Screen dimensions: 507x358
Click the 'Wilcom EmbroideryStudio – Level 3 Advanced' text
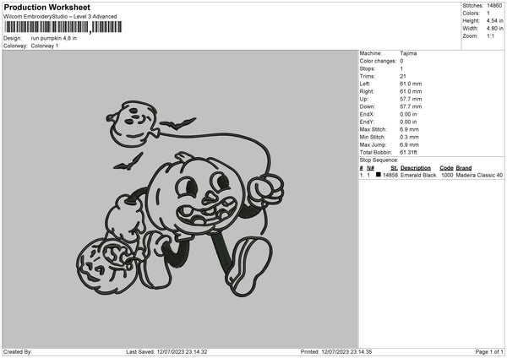(60, 17)
